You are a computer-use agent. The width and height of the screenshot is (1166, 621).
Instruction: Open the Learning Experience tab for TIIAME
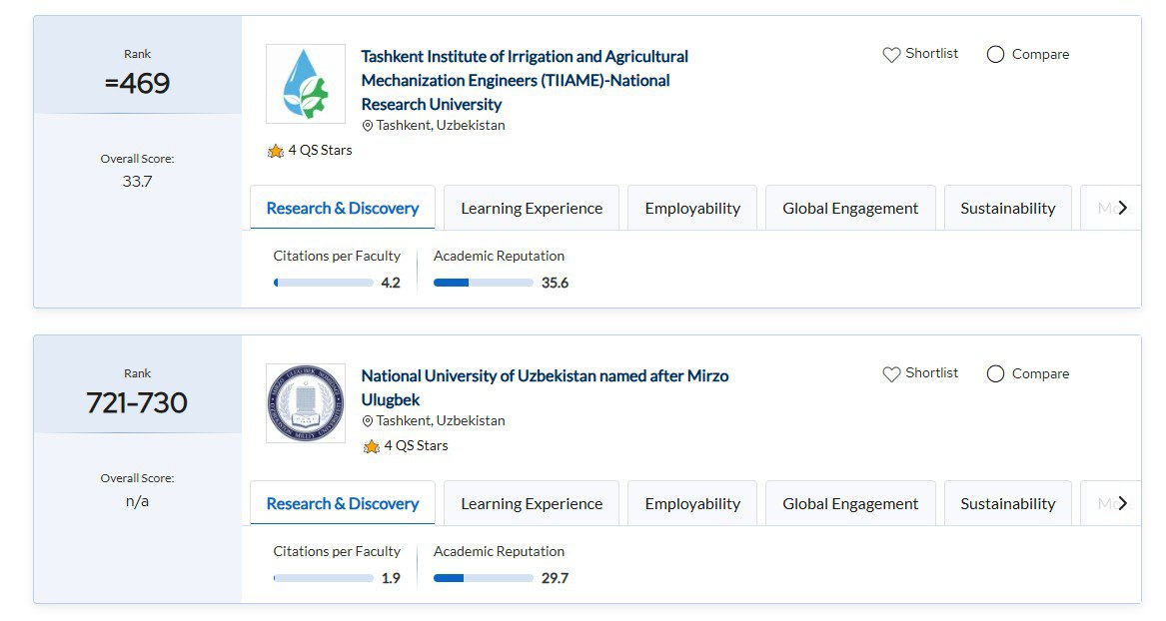point(532,209)
